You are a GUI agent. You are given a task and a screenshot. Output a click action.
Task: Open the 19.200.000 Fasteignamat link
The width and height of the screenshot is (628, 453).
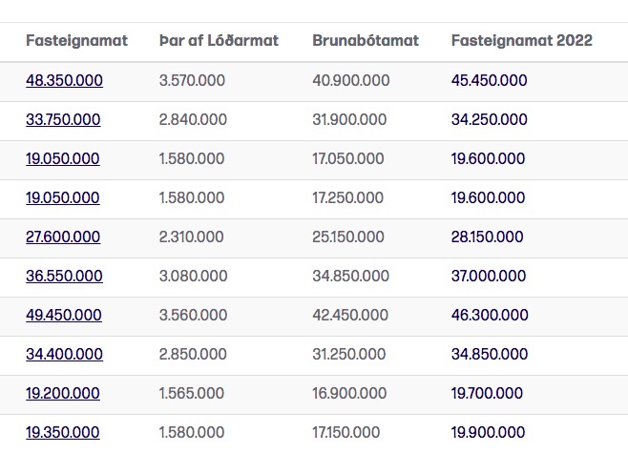click(63, 393)
